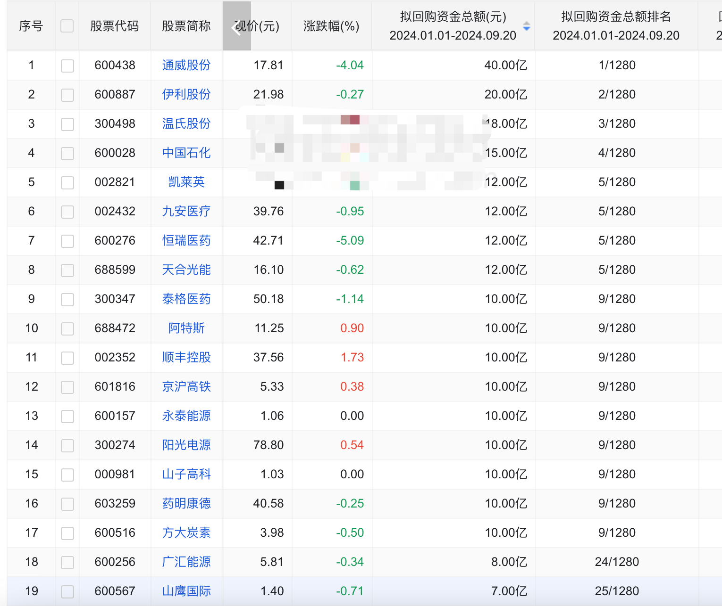The image size is (722, 606).
Task: Sort by planned repurchase total amount arrows
Action: (527, 26)
